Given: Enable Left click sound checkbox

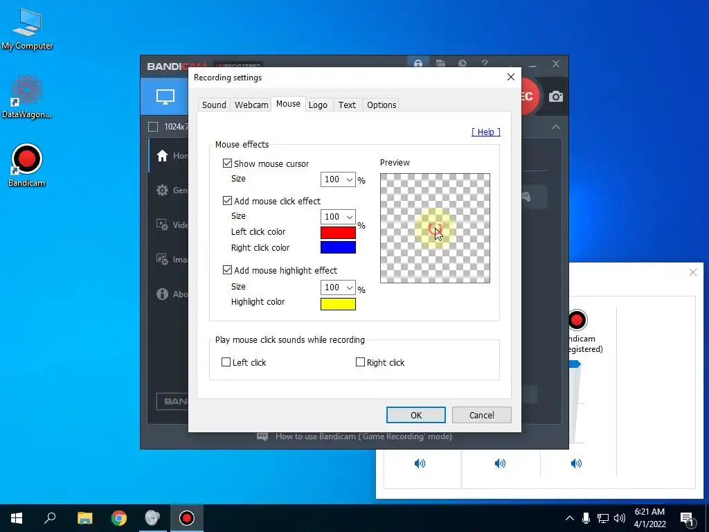Looking at the screenshot, I should point(226,362).
